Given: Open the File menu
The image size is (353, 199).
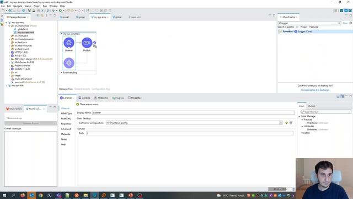Looking at the screenshot, I should [3, 6].
